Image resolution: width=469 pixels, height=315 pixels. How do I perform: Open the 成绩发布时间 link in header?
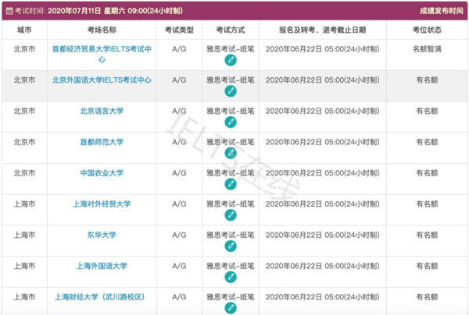[441, 11]
